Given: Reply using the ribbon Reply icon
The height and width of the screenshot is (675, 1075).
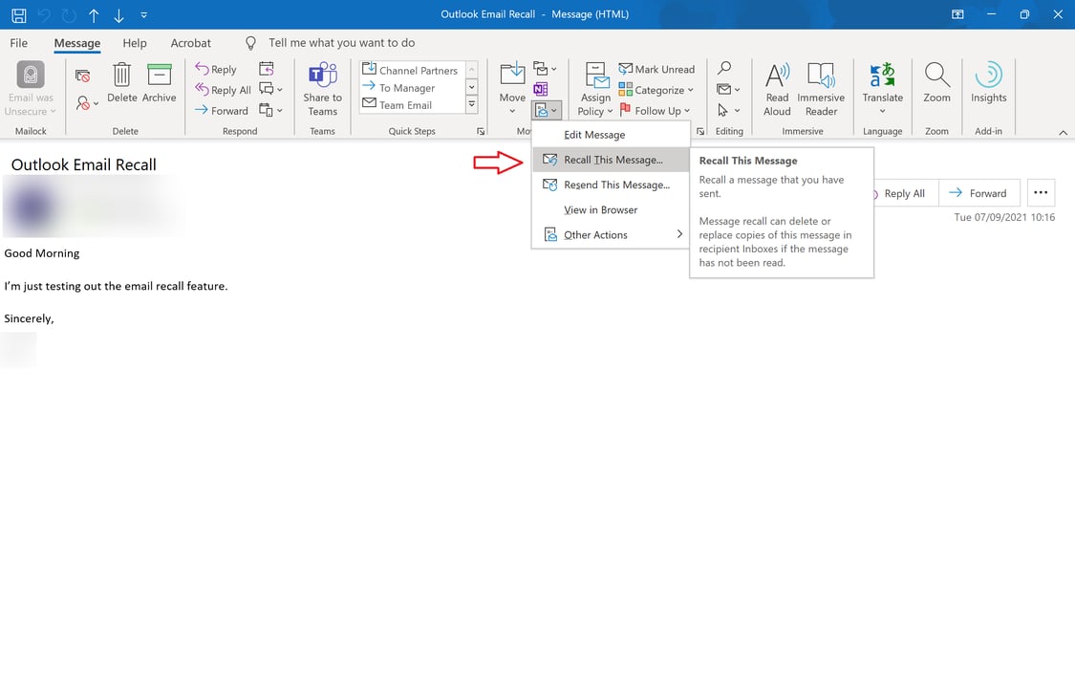Looking at the screenshot, I should [x=217, y=69].
